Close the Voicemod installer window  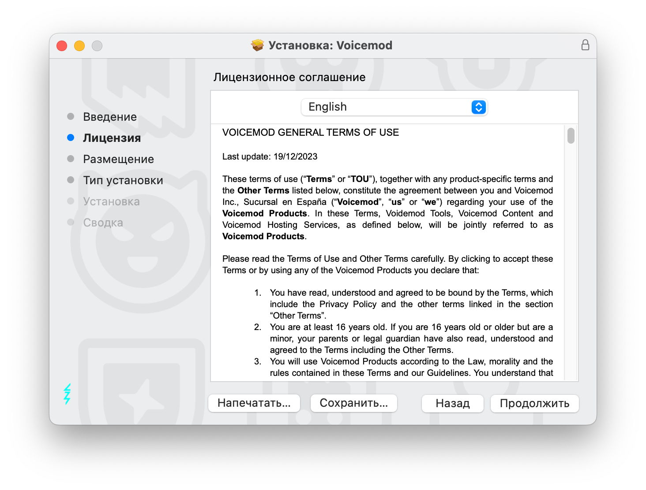62,46
